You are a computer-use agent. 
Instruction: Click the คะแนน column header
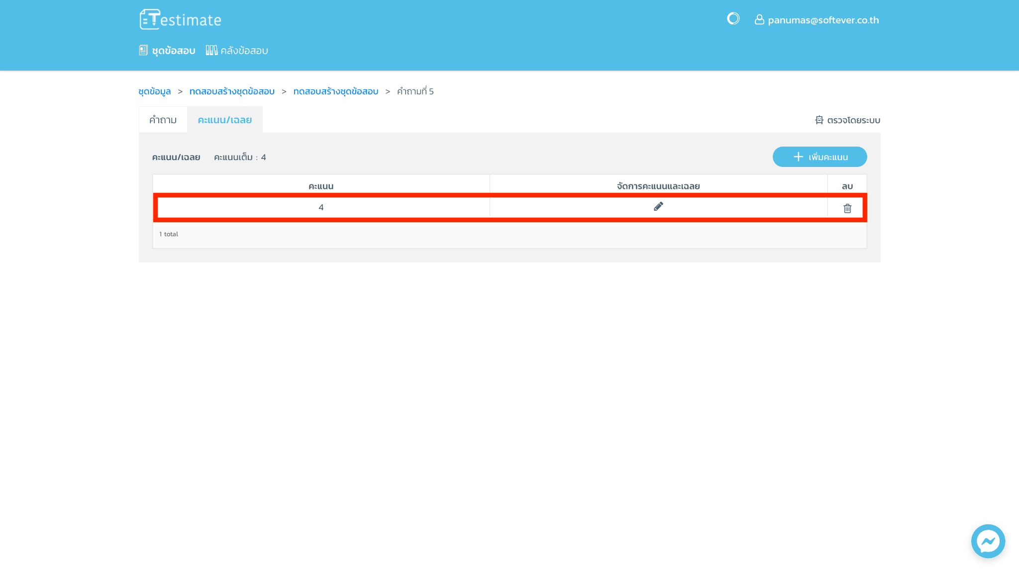(x=321, y=186)
